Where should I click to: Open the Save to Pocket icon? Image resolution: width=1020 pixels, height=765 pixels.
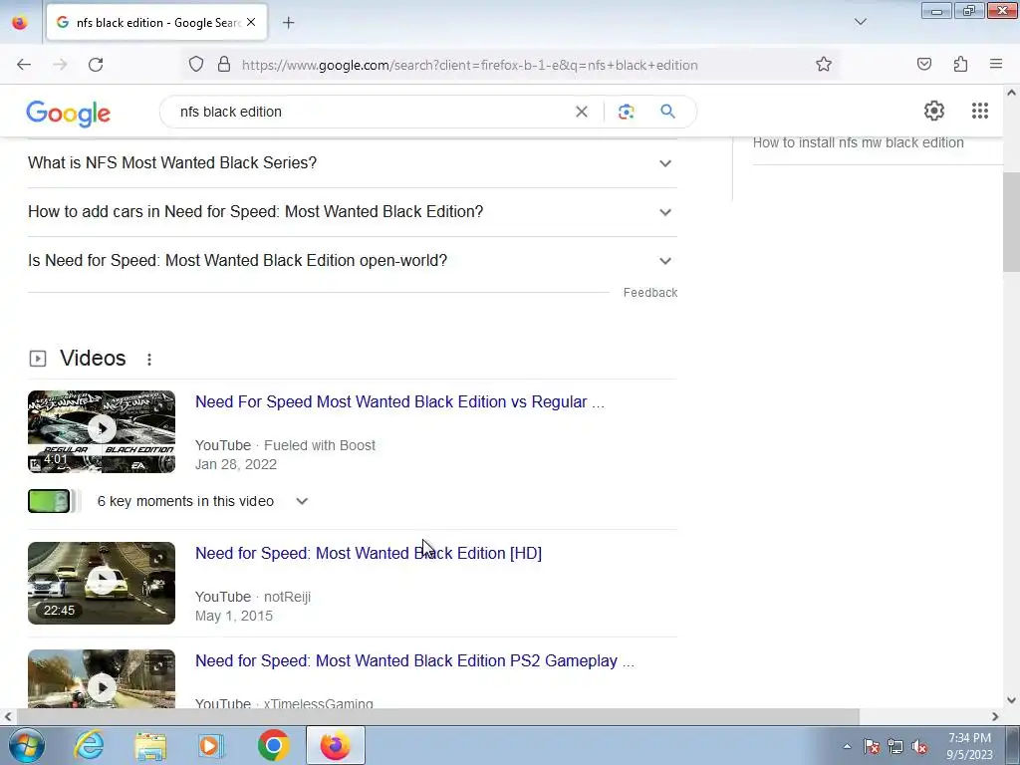coord(923,65)
